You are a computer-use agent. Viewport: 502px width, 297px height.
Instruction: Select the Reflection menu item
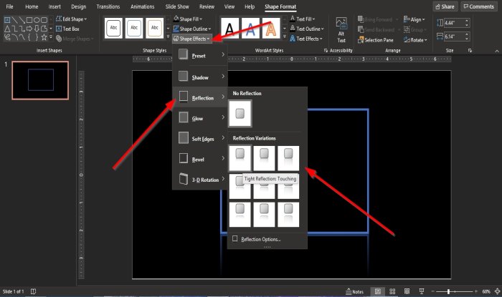click(200, 97)
